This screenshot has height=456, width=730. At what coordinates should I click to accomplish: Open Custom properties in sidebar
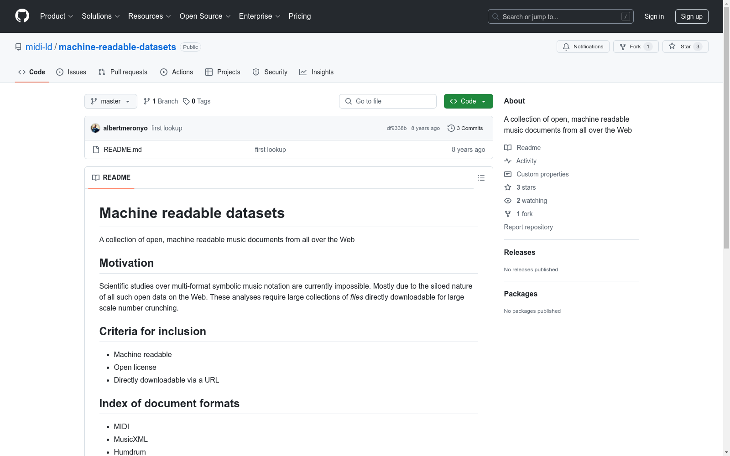pos(542,174)
